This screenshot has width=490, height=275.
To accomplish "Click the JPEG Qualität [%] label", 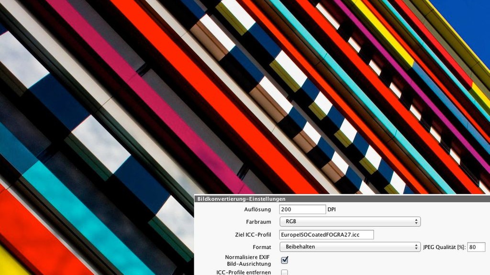I will [x=444, y=247].
